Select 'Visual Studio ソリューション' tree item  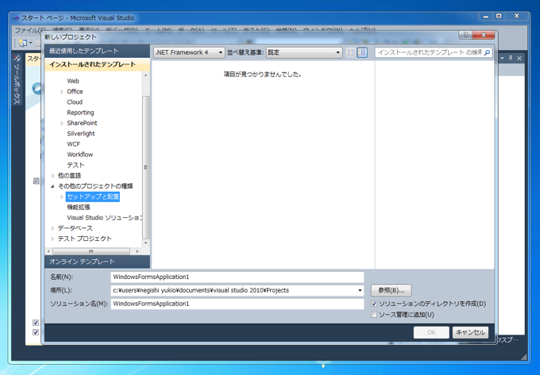104,218
